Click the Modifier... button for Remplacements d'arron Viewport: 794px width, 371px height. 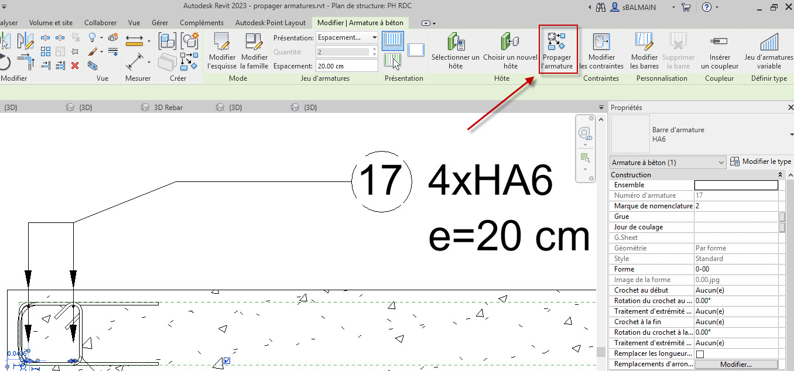pyautogui.click(x=737, y=364)
